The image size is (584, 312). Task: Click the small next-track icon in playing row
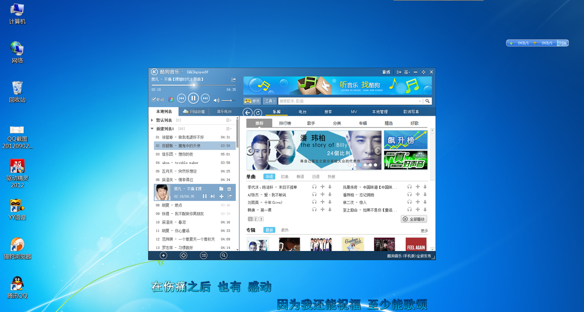point(213,196)
